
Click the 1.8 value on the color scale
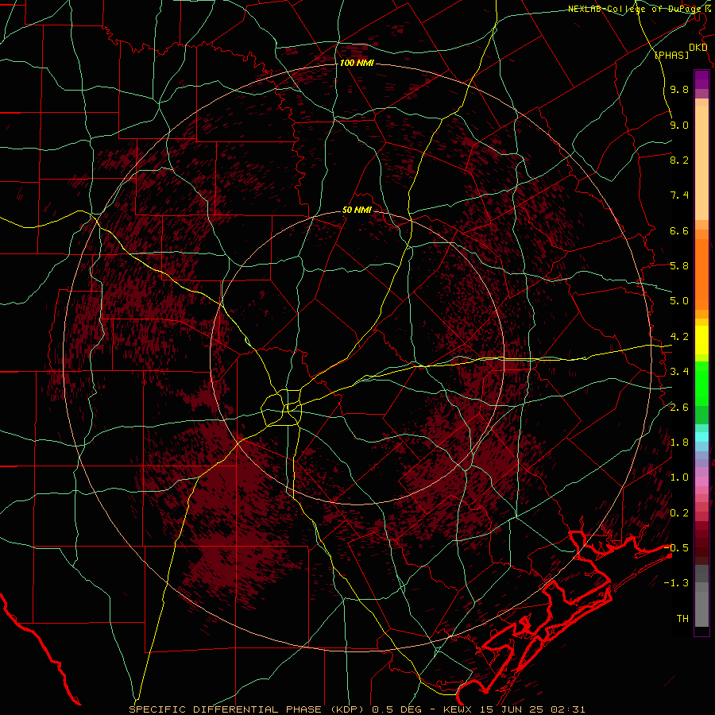tap(679, 443)
